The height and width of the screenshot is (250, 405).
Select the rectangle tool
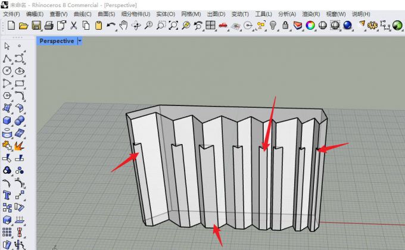pos(20,83)
